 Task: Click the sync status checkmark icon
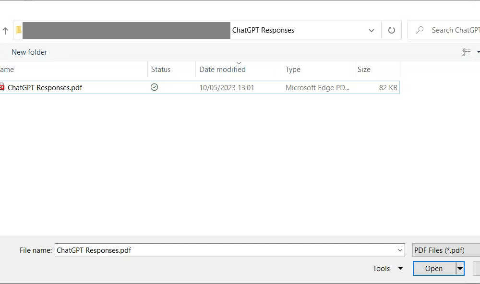click(x=154, y=87)
